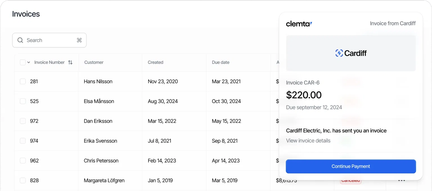Image resolution: width=432 pixels, height=191 pixels.
Task: Click the $220.00 amount
Action: click(304, 95)
